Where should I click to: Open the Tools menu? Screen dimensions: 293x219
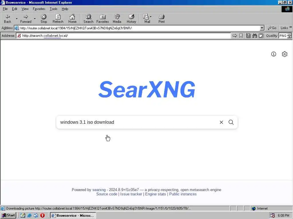tap(54, 9)
